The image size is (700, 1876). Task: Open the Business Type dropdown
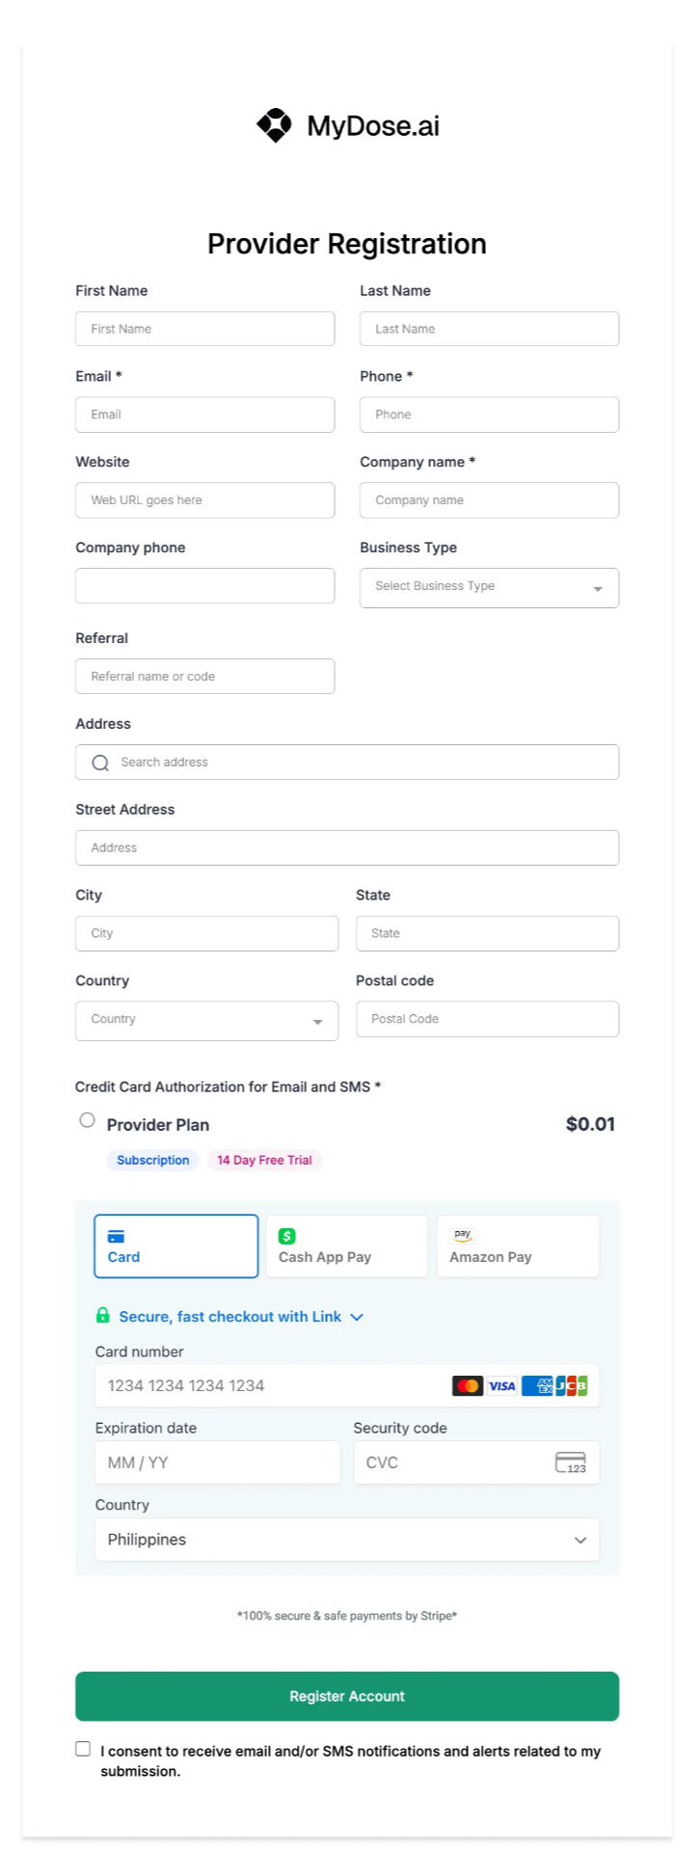pos(489,587)
